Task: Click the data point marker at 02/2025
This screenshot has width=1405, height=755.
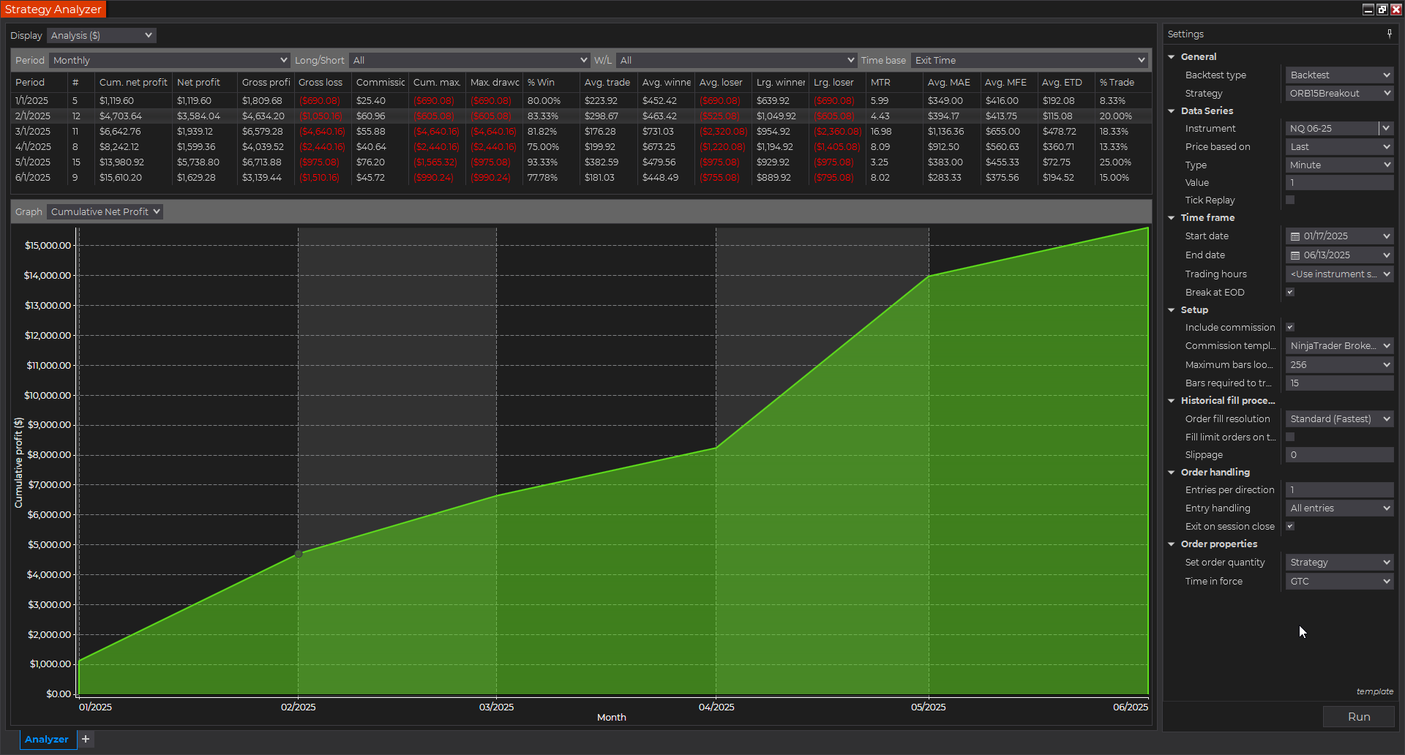Action: click(298, 554)
